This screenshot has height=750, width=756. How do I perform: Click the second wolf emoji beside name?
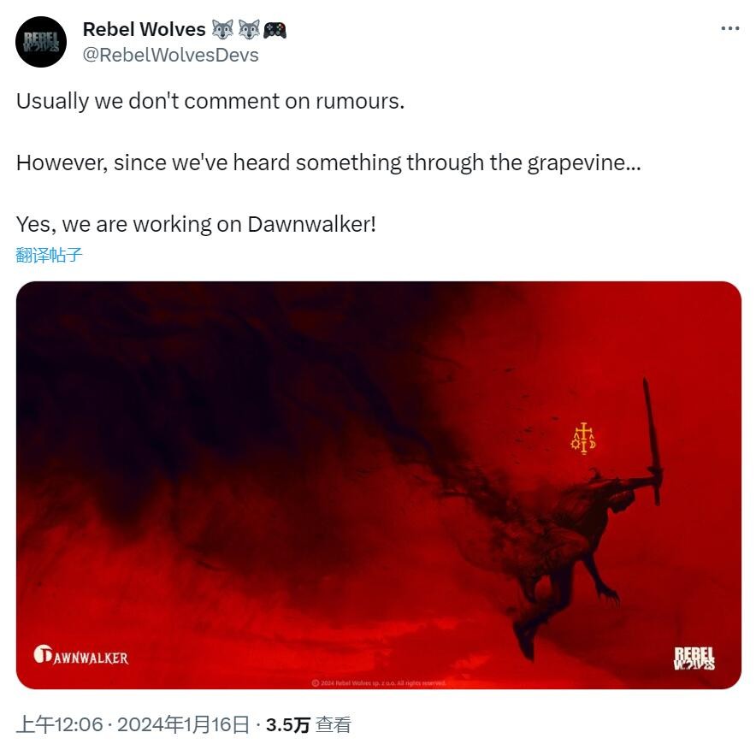[249, 30]
